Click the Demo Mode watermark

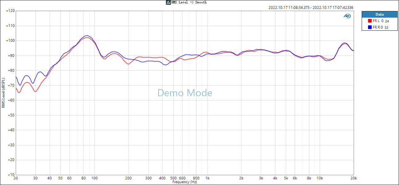tap(185, 93)
